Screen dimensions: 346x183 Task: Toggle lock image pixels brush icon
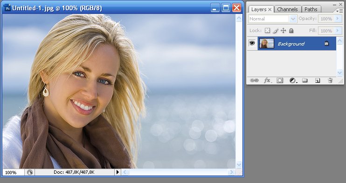(x=276, y=31)
